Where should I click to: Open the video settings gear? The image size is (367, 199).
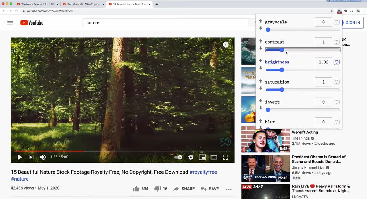pos(191,157)
